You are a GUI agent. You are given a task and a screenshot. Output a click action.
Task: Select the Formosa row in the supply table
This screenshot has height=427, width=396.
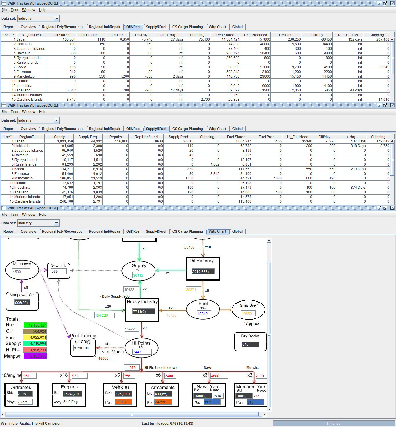click(x=196, y=174)
